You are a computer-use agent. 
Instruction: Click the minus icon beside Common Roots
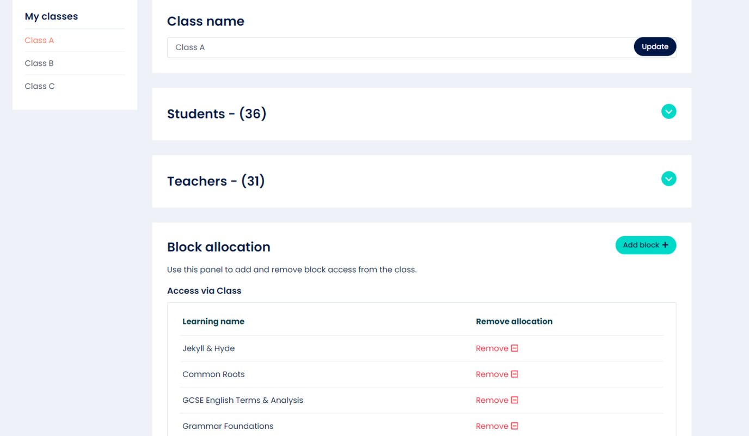point(514,374)
